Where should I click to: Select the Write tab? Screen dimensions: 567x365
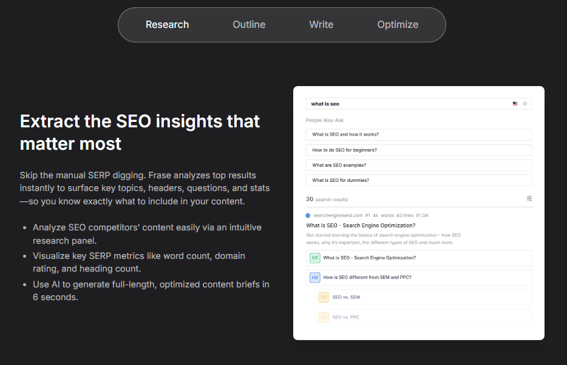[x=321, y=24]
